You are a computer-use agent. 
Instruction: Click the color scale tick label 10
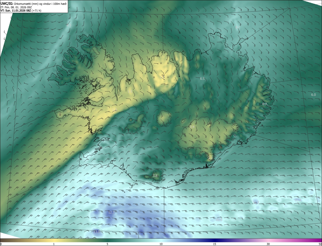[161, 244]
